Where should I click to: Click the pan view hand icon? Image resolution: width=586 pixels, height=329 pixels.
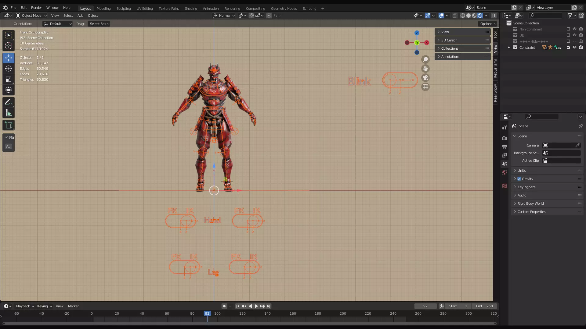tap(425, 69)
